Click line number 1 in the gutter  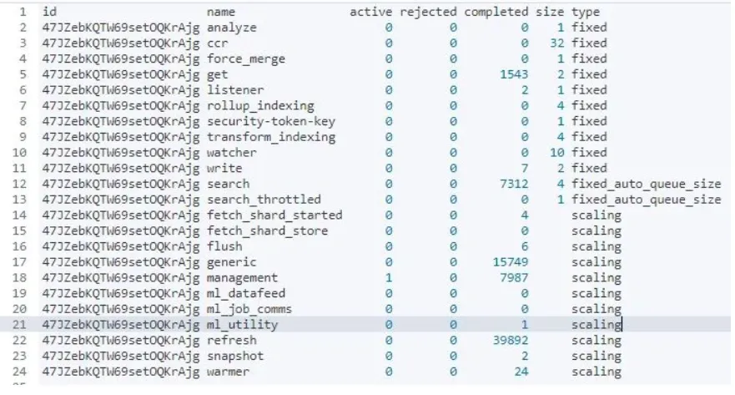[x=23, y=12]
